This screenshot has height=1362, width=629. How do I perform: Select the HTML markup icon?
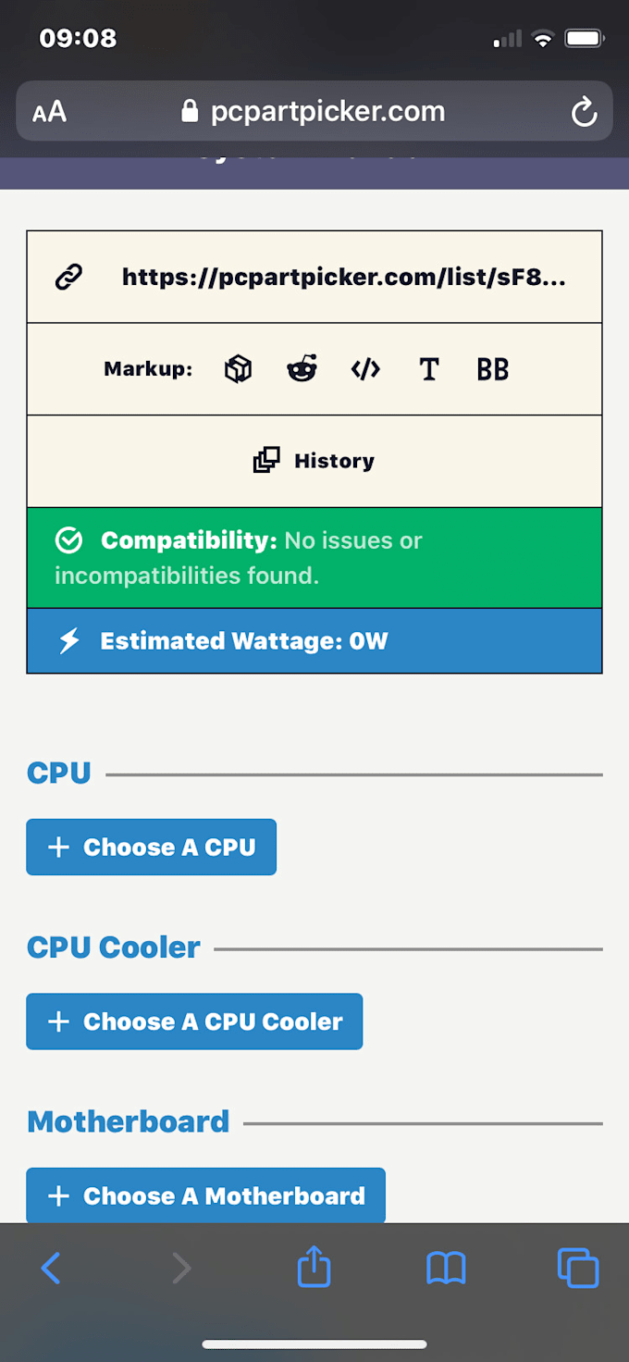365,368
